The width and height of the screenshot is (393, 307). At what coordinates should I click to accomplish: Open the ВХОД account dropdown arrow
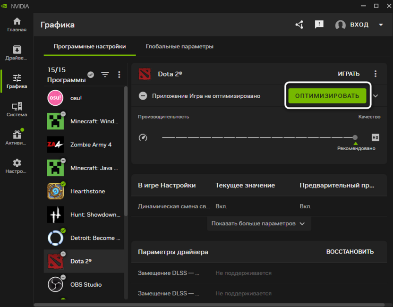pos(381,25)
